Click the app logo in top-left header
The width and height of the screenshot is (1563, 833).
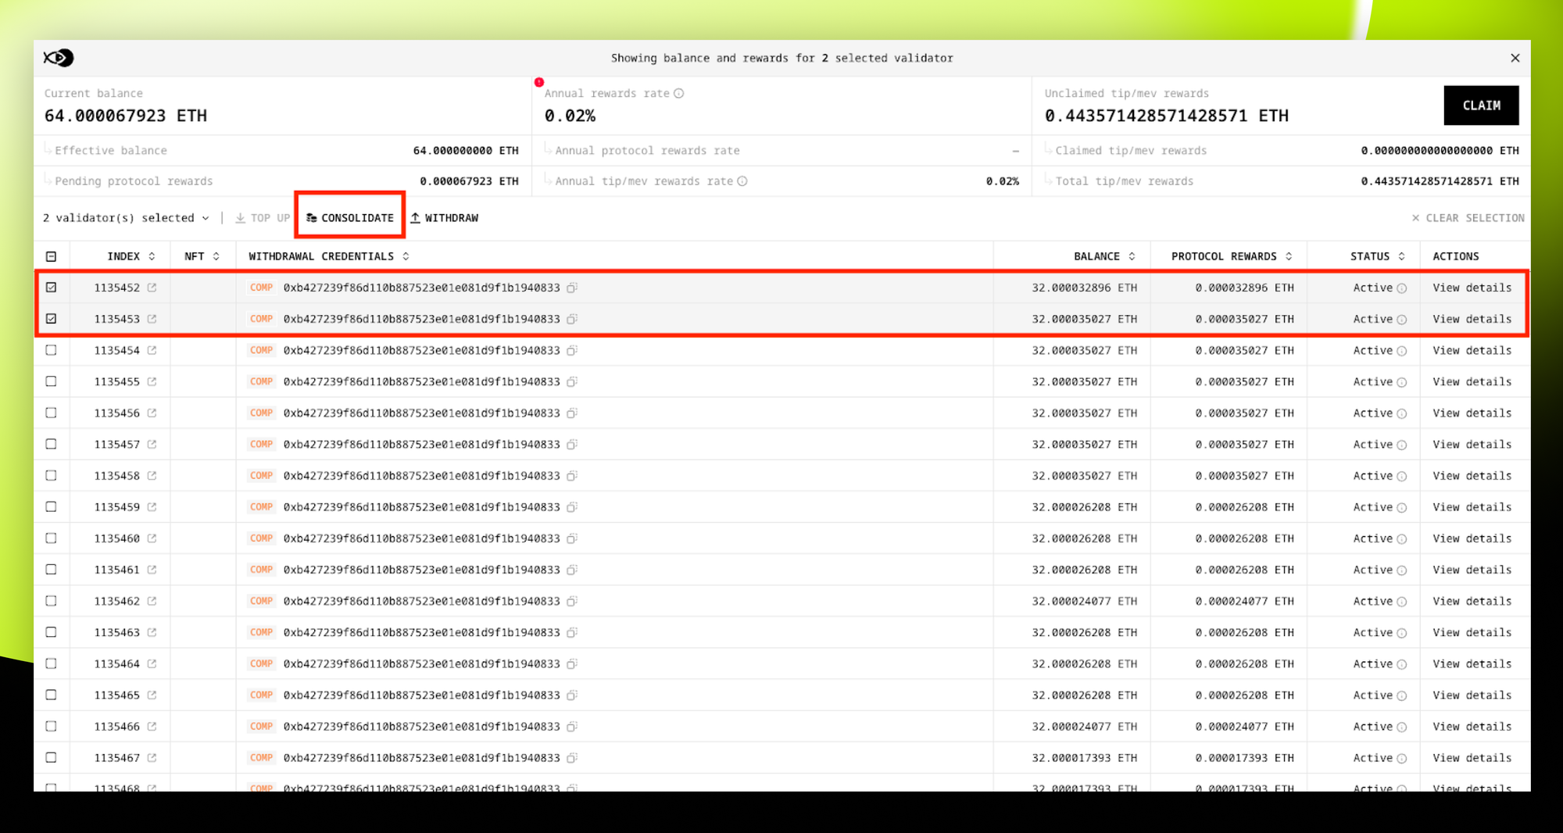59,58
